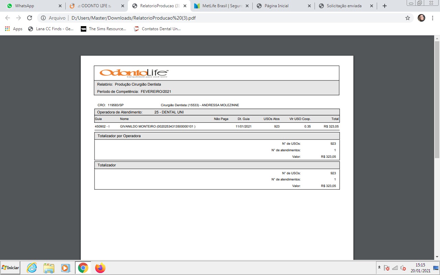Screen dimensions: 440x275
Task: Open a new browser tab
Action: tap(385, 6)
